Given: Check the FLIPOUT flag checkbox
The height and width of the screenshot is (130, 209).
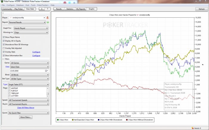Looking at the screenshot, I should tap(10, 91).
